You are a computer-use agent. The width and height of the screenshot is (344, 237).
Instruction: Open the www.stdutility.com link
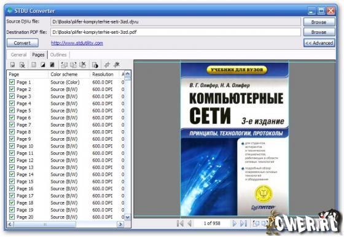[x=77, y=43]
